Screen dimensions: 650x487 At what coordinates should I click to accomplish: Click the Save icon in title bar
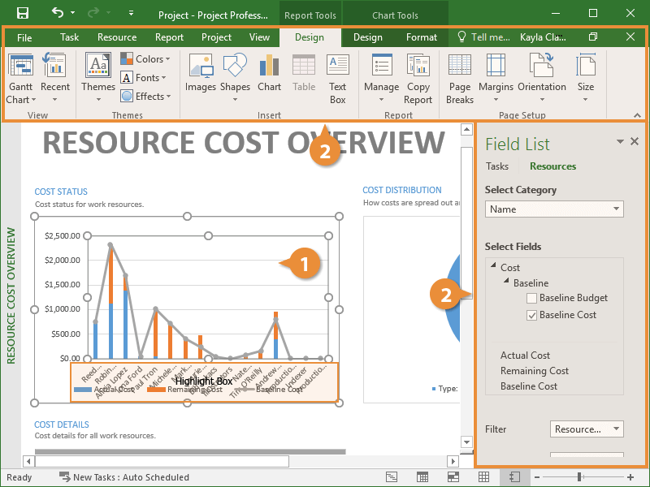tap(22, 13)
